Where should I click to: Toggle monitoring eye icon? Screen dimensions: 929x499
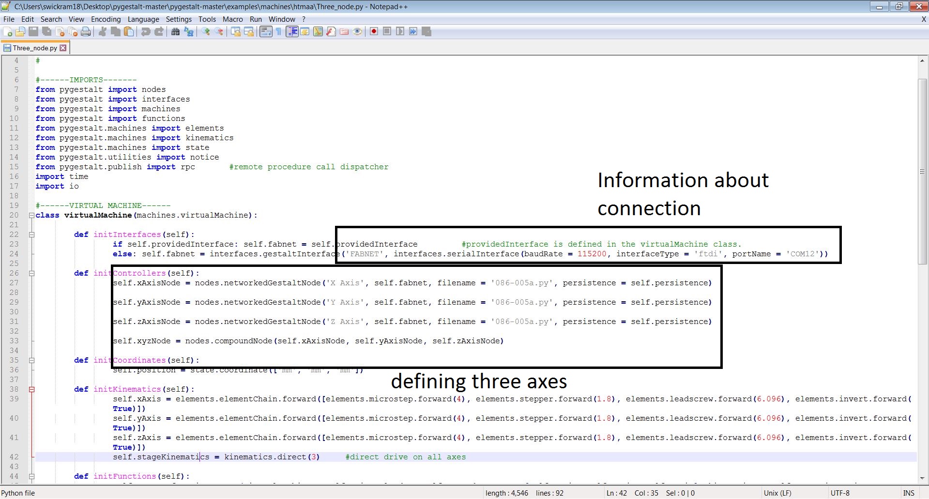[x=357, y=31]
